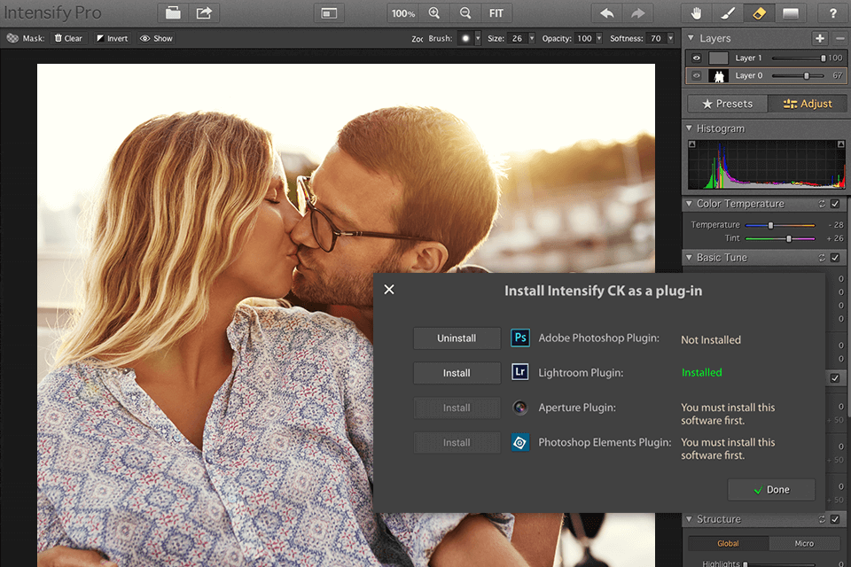Select the Brush mask tool
Screen dimensions: 851x567
pyautogui.click(x=728, y=13)
